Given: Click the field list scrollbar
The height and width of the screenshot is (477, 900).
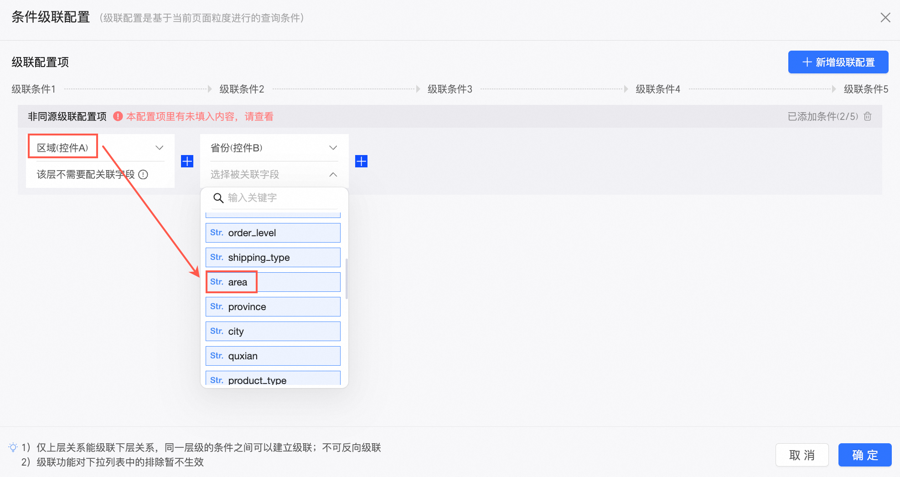Looking at the screenshot, I should click(x=347, y=279).
